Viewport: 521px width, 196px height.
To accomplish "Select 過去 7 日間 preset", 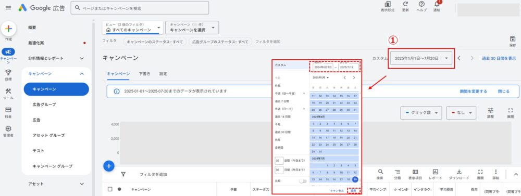I will click(x=282, y=101).
